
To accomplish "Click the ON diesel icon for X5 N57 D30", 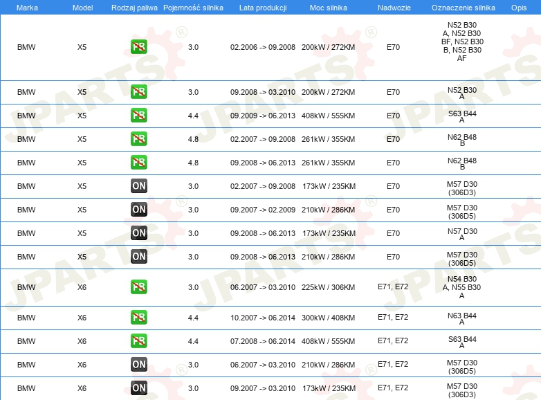I will (x=138, y=233).
